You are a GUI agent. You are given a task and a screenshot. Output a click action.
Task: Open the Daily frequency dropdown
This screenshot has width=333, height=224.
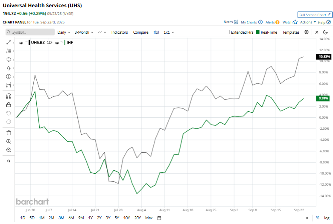pyautogui.click(x=64, y=32)
